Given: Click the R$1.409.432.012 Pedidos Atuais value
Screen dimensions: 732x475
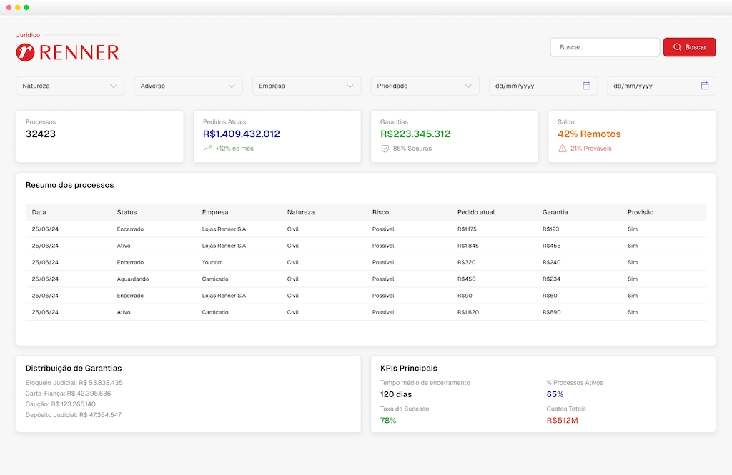Looking at the screenshot, I should [241, 134].
